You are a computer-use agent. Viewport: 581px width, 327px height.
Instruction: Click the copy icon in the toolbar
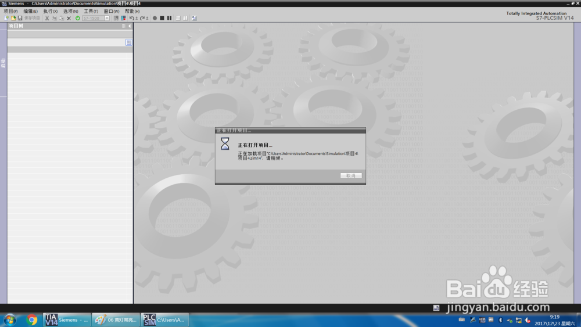(x=55, y=18)
